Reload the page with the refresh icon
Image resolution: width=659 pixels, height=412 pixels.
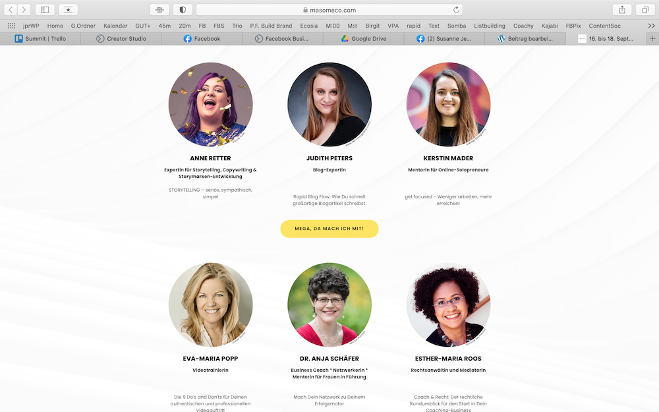coord(456,10)
